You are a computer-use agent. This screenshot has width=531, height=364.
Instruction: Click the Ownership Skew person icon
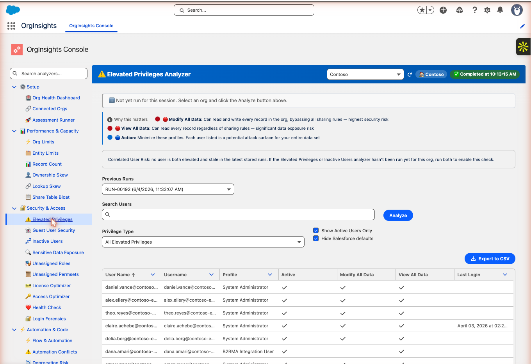click(x=28, y=175)
